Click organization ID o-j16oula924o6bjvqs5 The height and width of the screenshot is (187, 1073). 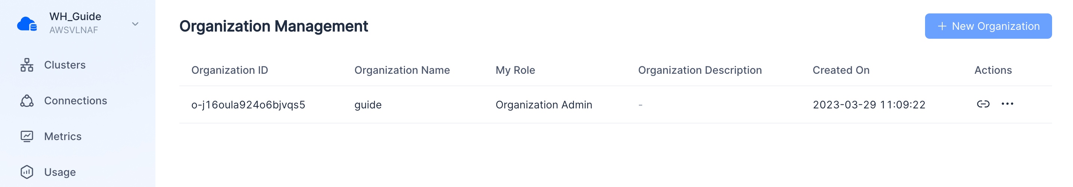(248, 105)
